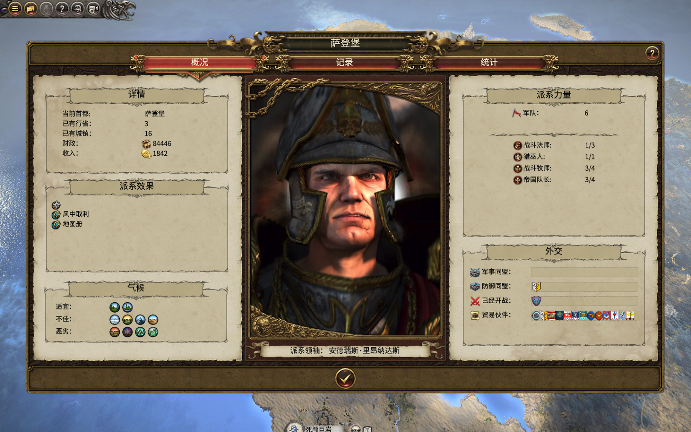Click the 战斗法师 hero count icon

(518, 146)
